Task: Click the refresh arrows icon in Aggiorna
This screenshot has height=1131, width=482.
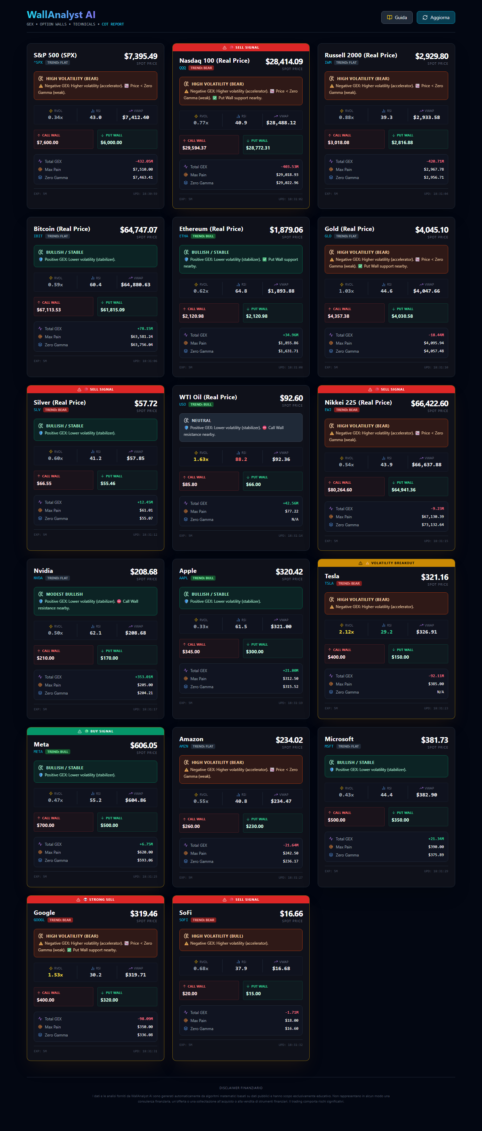Action: click(x=424, y=17)
